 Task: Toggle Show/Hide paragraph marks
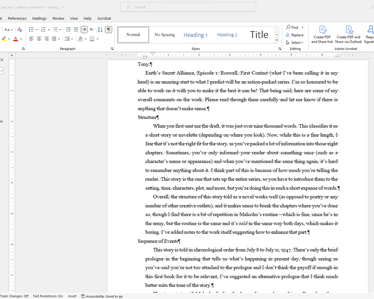click(x=108, y=30)
